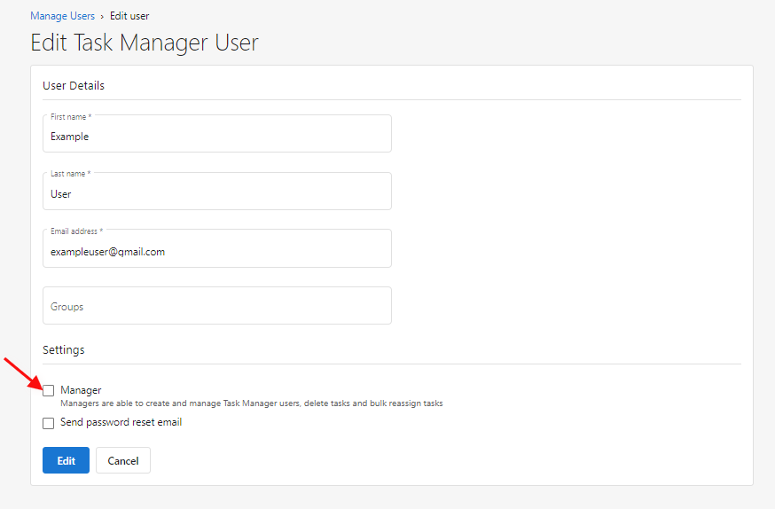775x509 pixels.
Task: Click the breadcrumb chevron separator
Action: pyautogui.click(x=102, y=16)
